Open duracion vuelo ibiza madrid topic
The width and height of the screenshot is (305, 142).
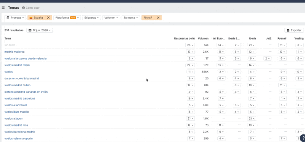[22, 79]
